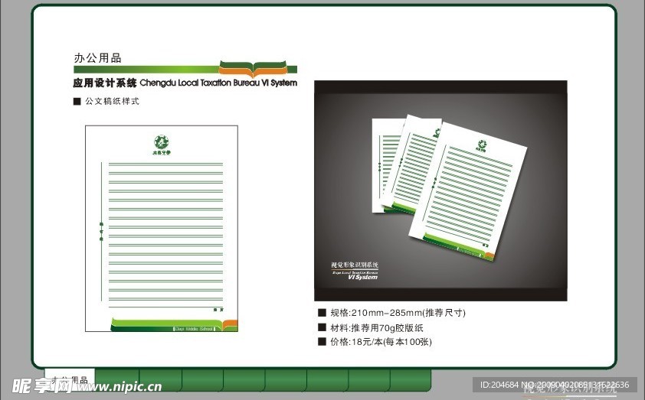Open the www.nipic.cn watermark link
This screenshot has width=645, height=400.
click(117, 387)
